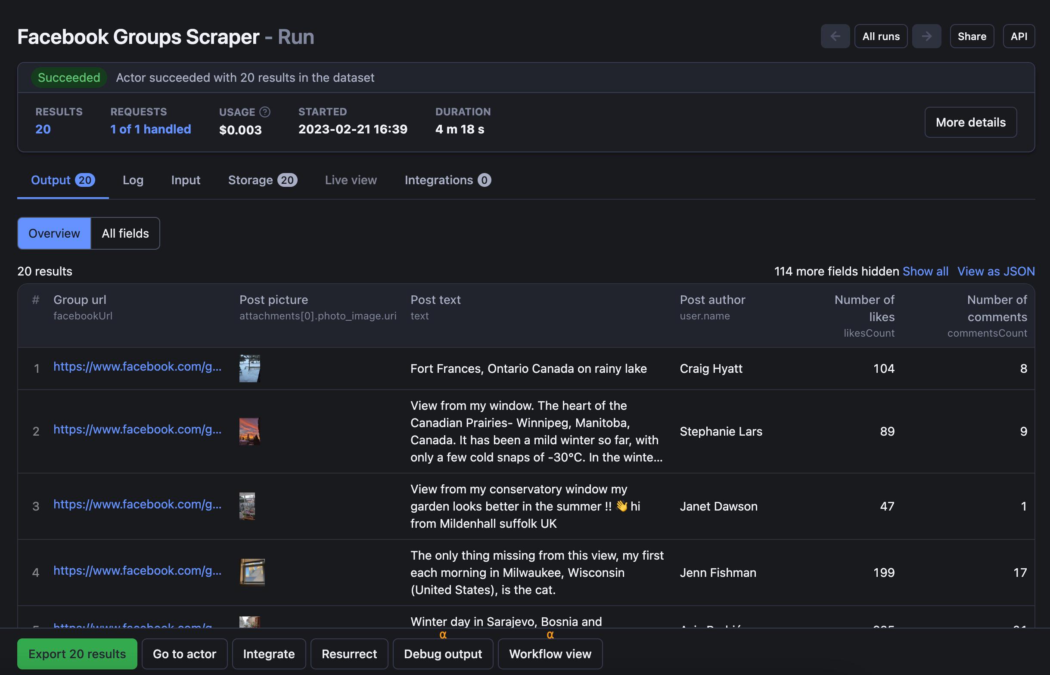This screenshot has width=1050, height=675.
Task: Click Go to actor button
Action: (185, 654)
